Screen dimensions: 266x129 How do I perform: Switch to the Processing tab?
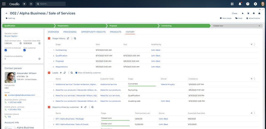(x=70, y=32)
